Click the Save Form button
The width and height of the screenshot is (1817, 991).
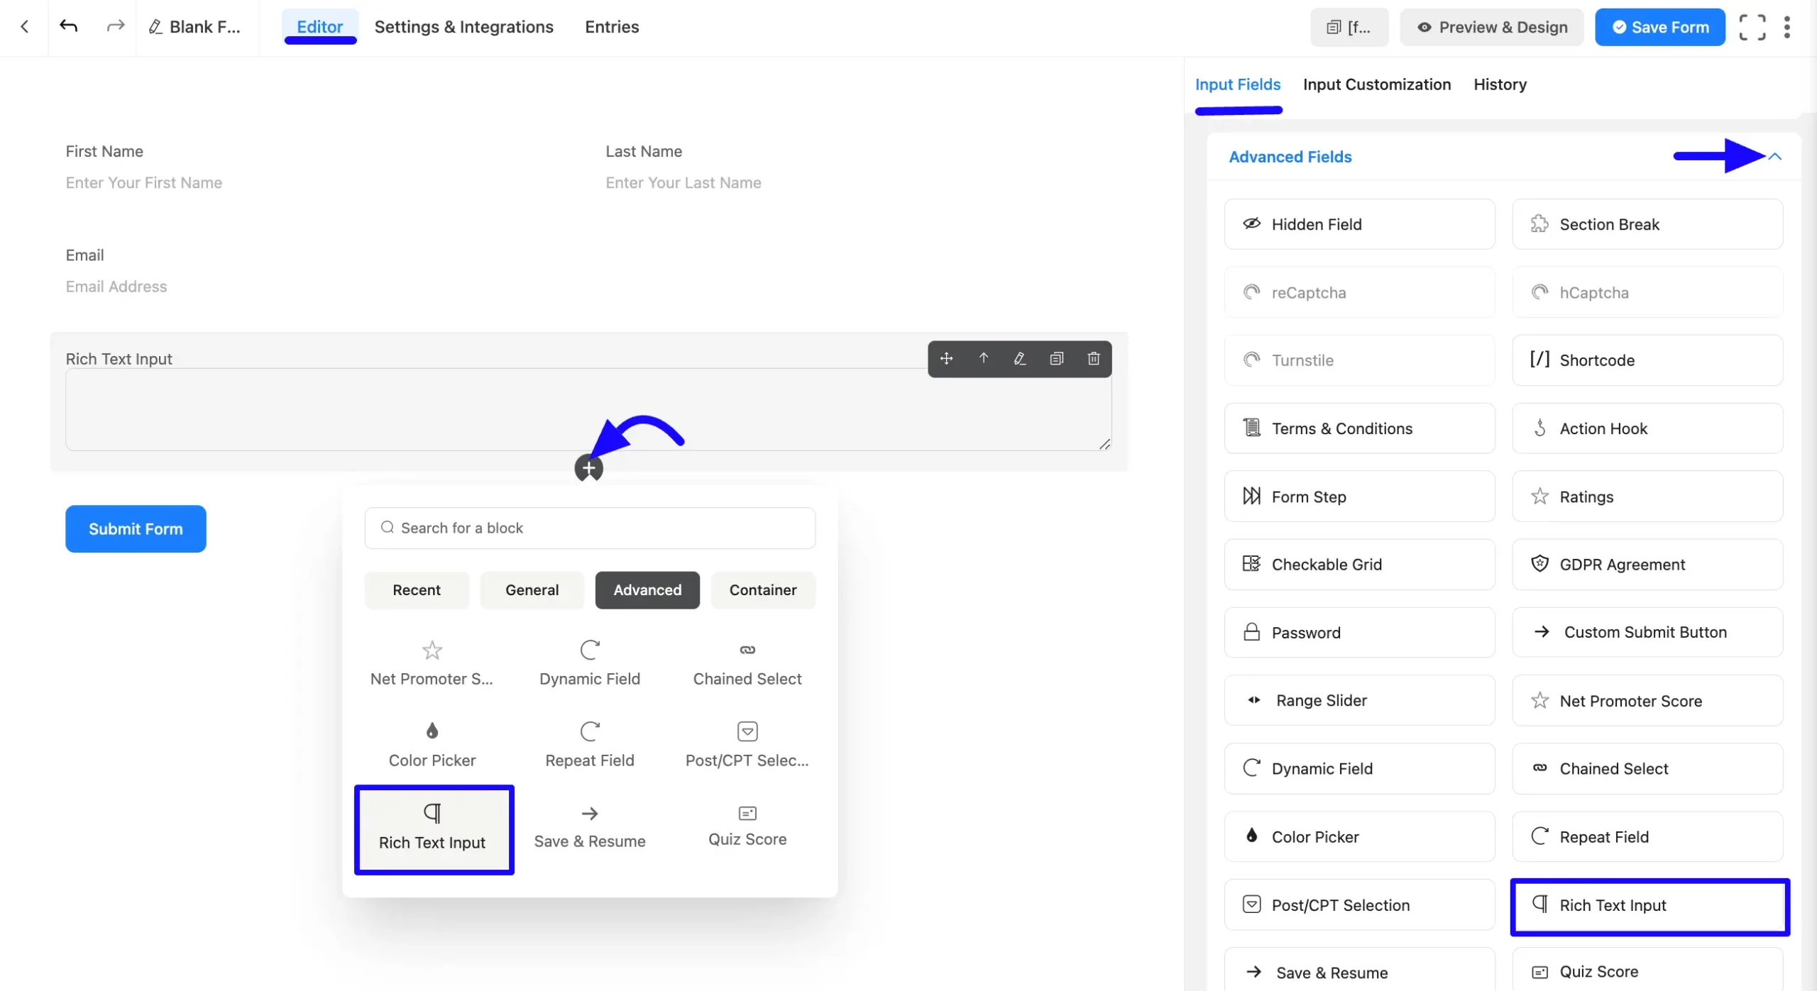point(1659,27)
